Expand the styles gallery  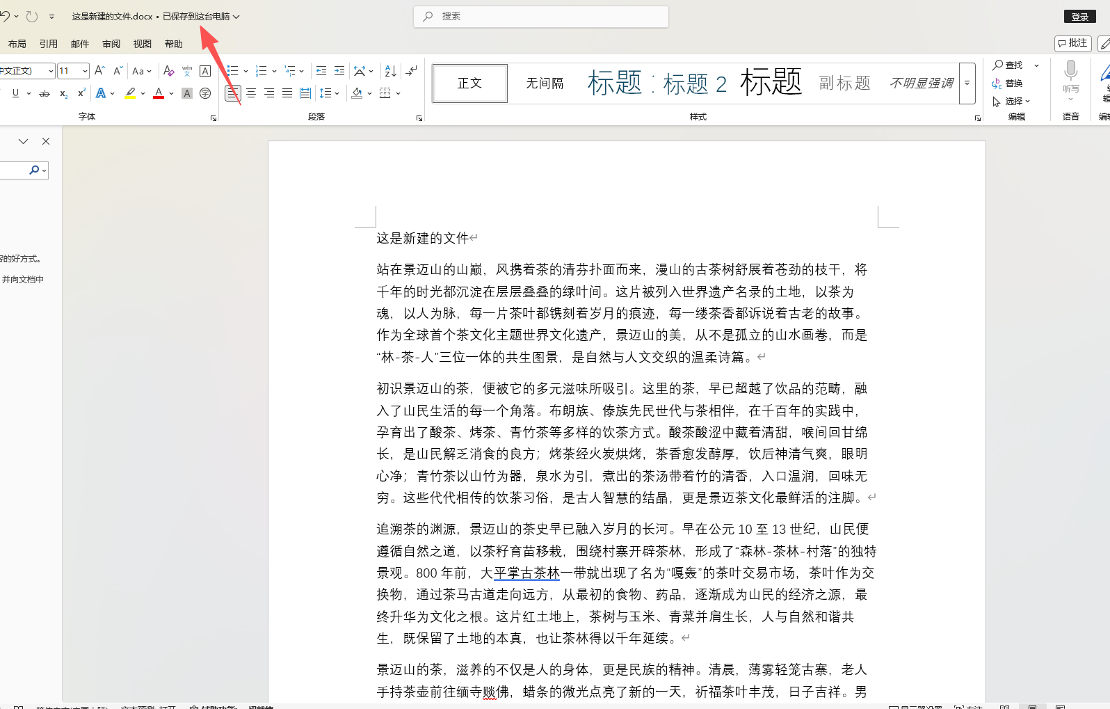pyautogui.click(x=967, y=83)
